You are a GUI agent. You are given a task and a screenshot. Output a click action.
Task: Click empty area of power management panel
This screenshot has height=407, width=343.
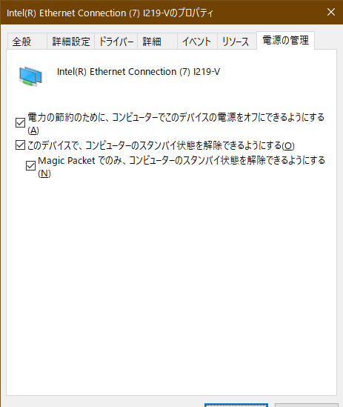[x=171, y=285]
